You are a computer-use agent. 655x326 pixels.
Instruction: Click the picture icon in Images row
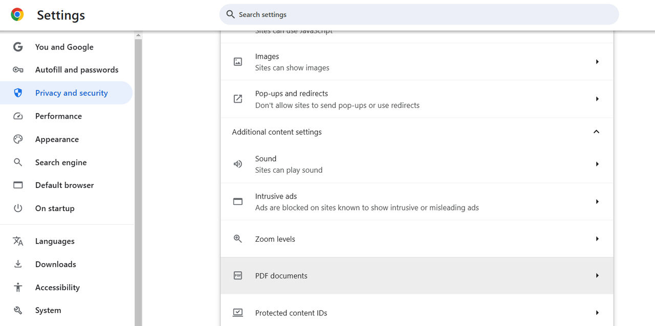238,62
